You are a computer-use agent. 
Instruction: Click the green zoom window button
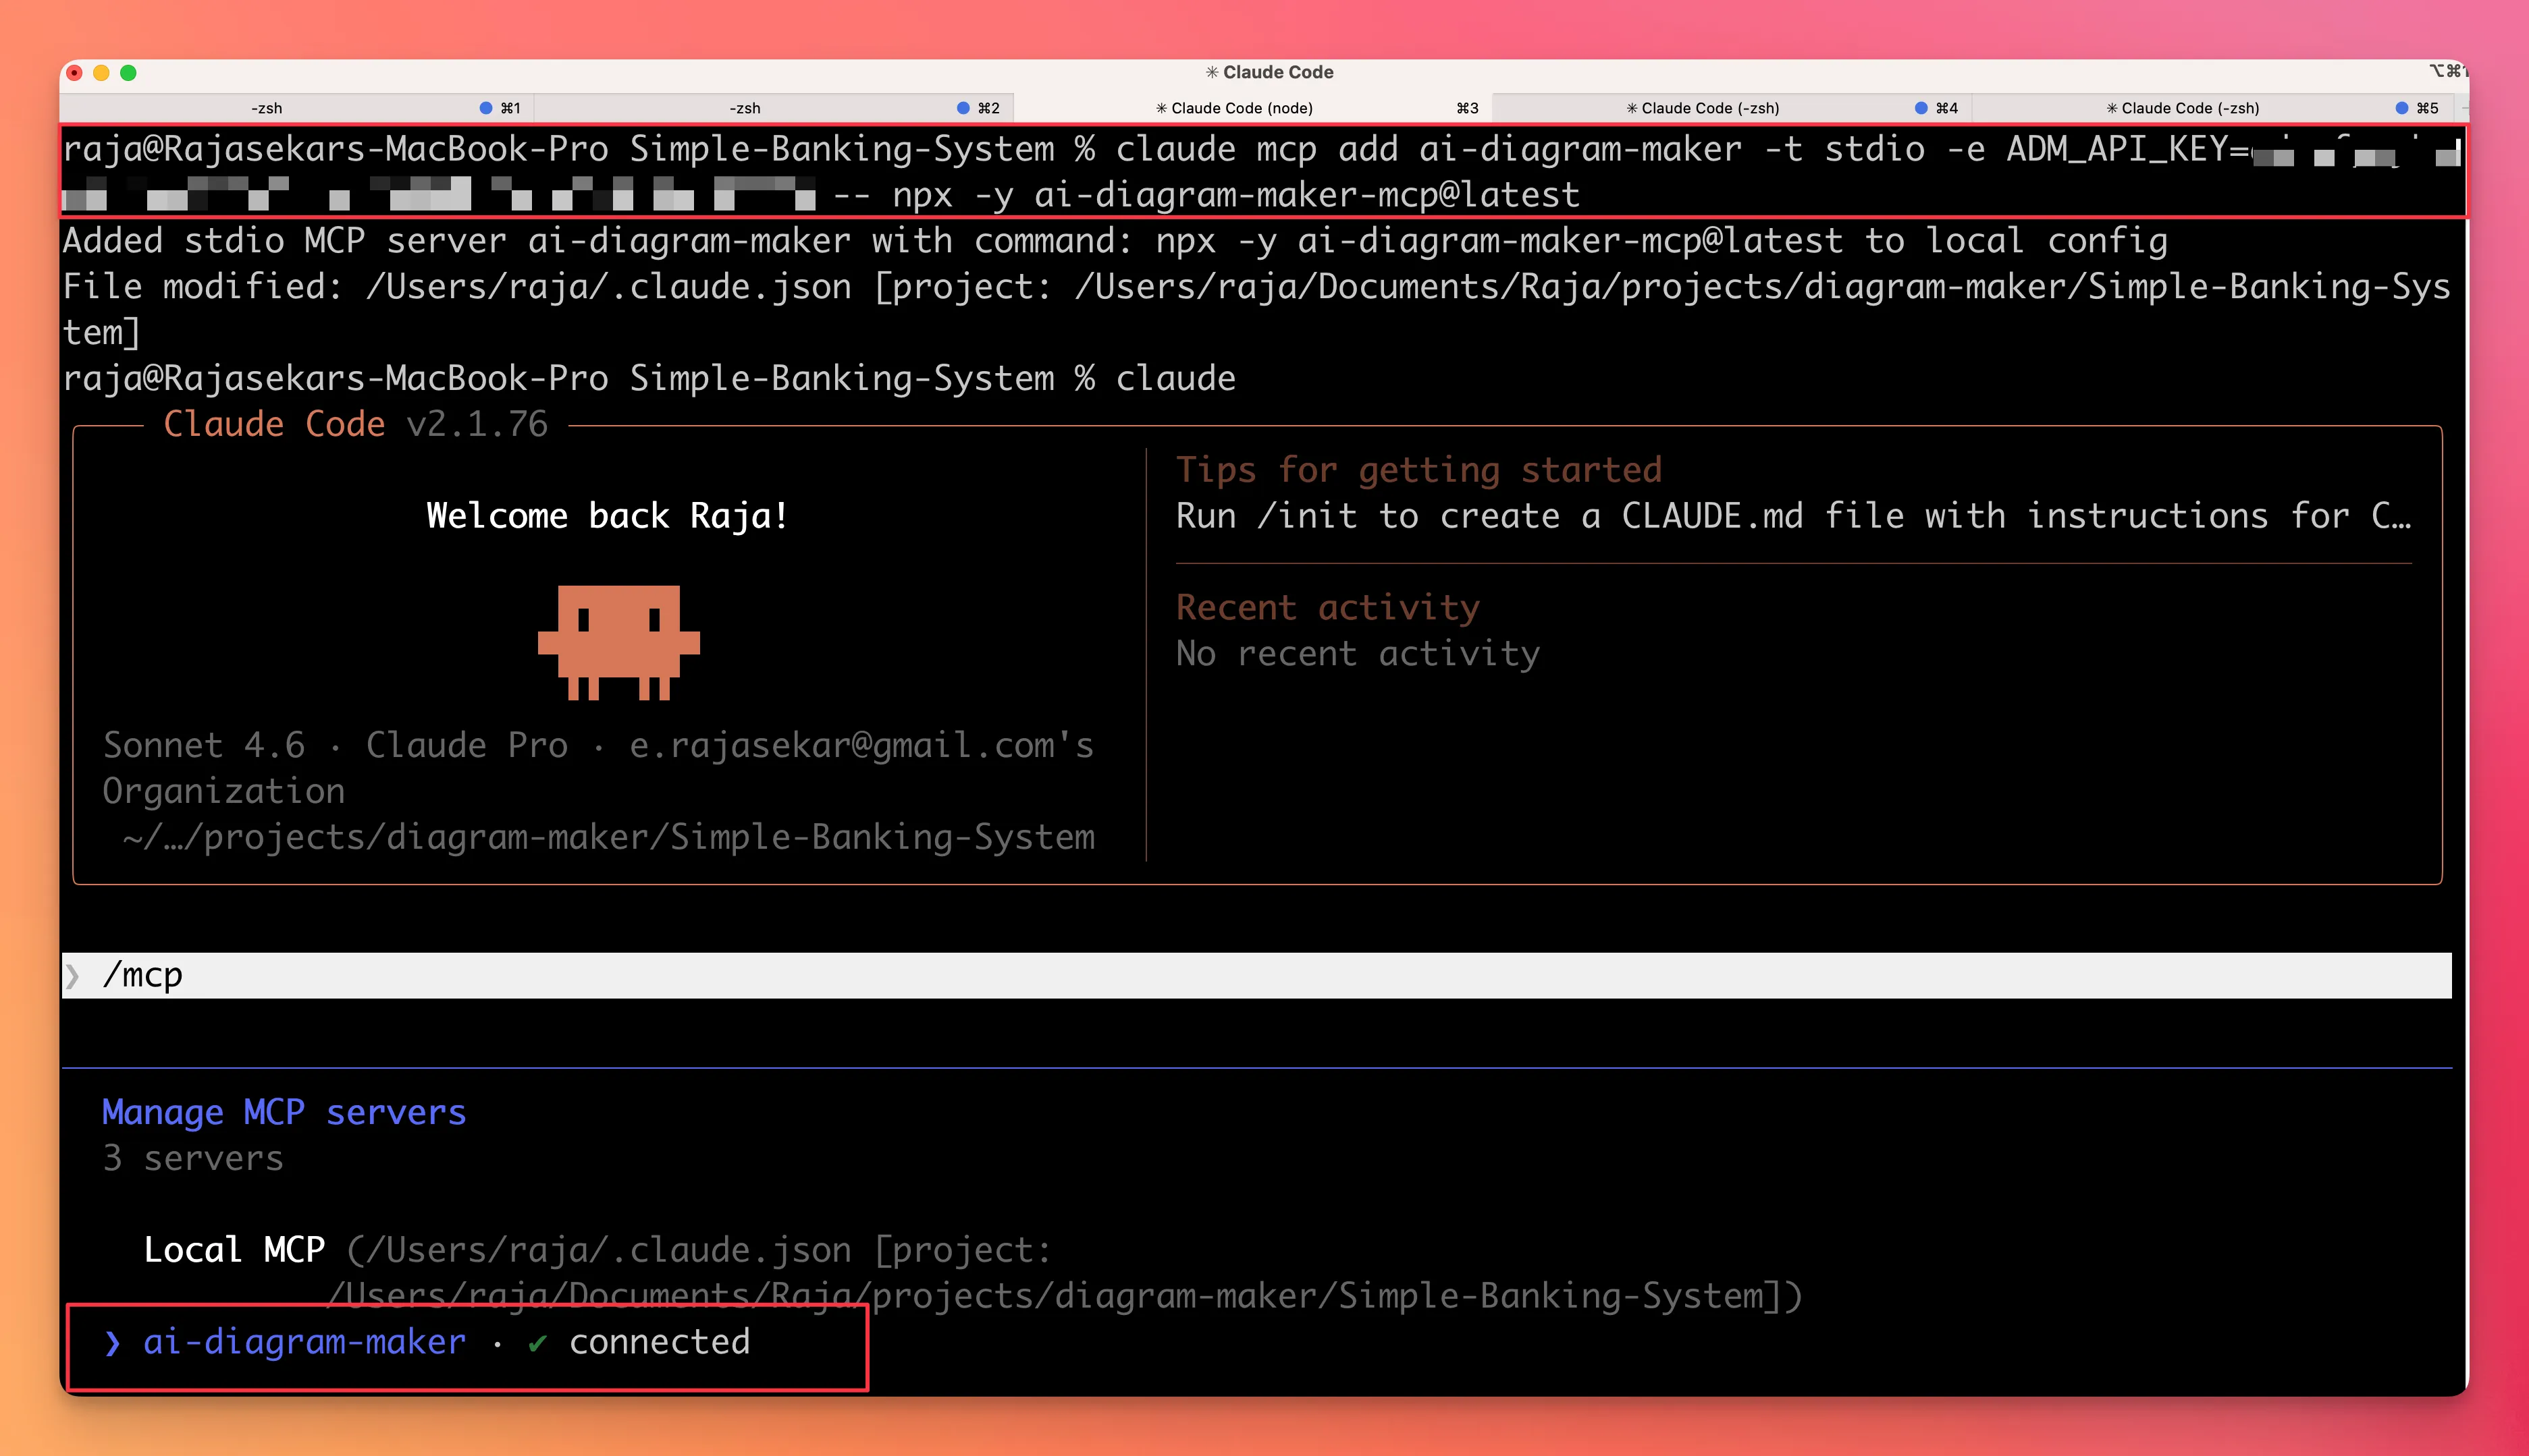[x=128, y=73]
